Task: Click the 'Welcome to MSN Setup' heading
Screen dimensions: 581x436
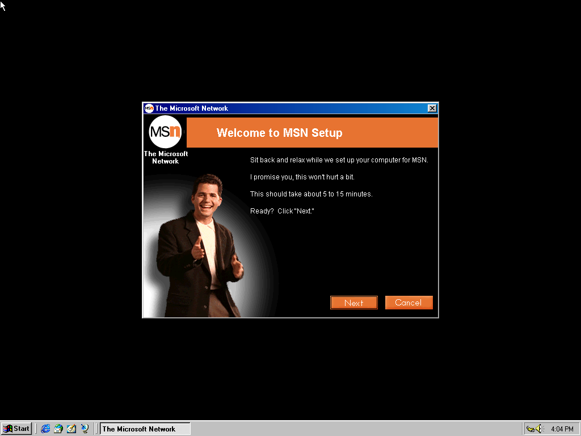Action: 279,133
